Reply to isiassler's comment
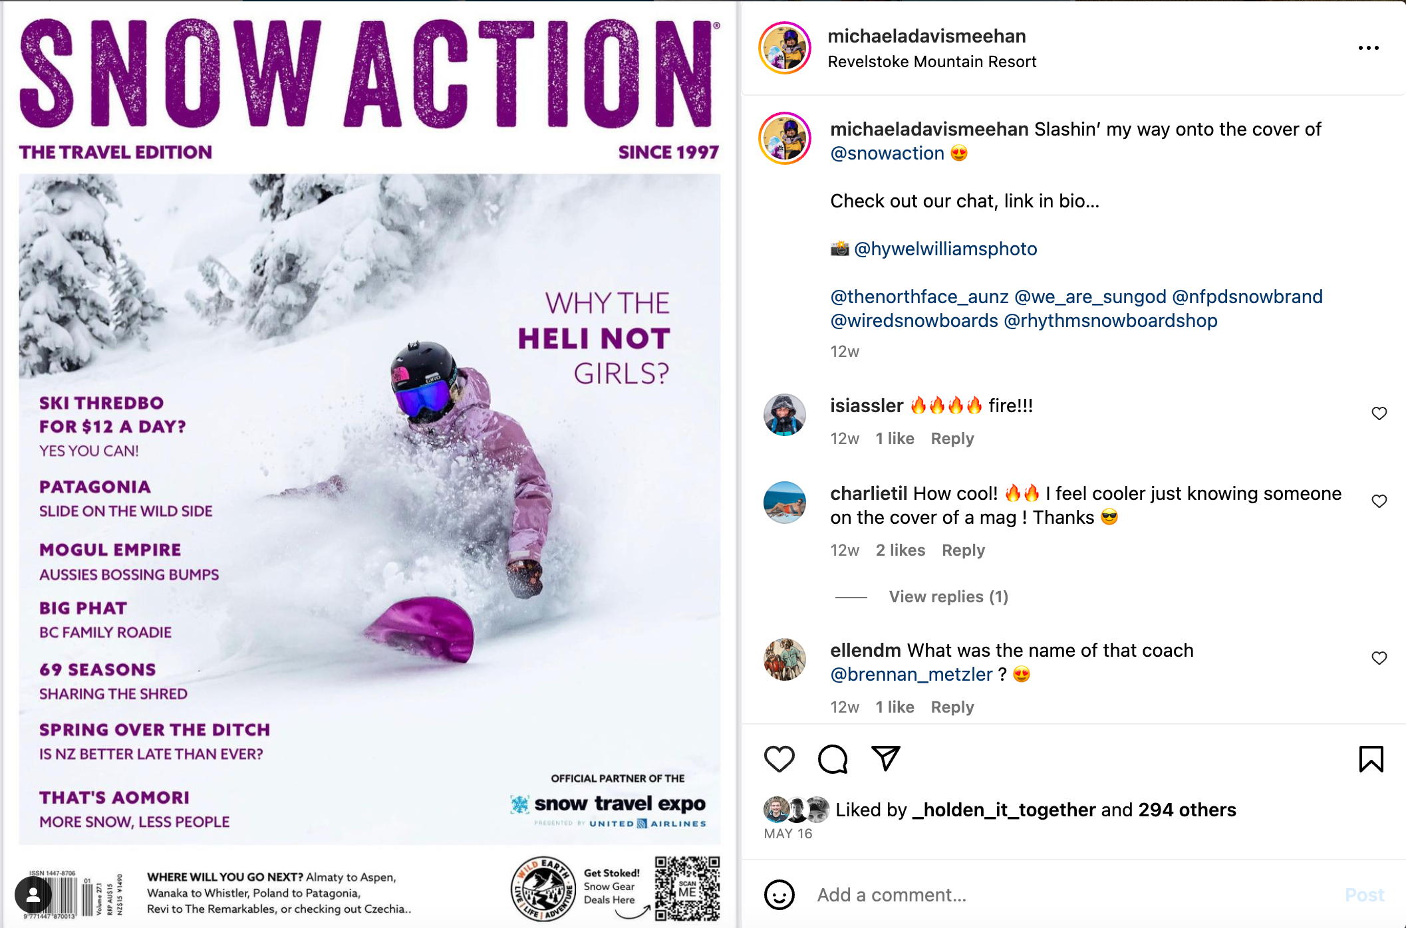 coord(952,439)
